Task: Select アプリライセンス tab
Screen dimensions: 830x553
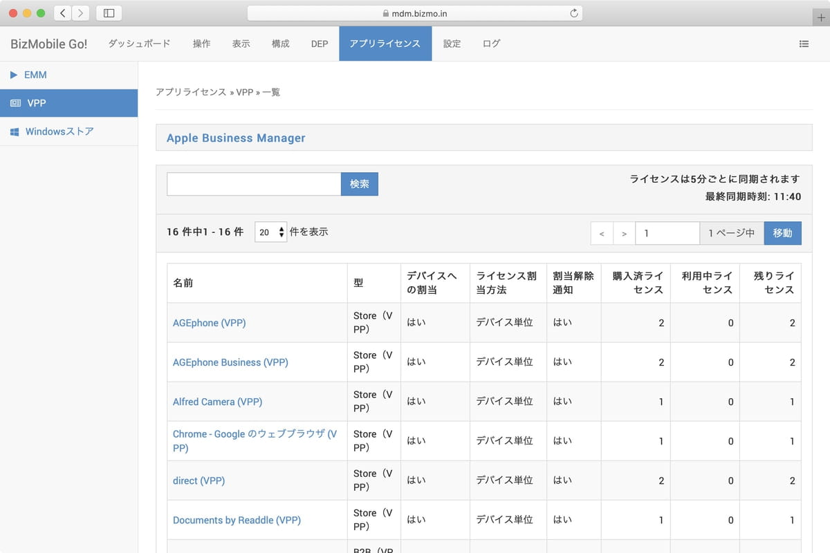Action: [385, 44]
